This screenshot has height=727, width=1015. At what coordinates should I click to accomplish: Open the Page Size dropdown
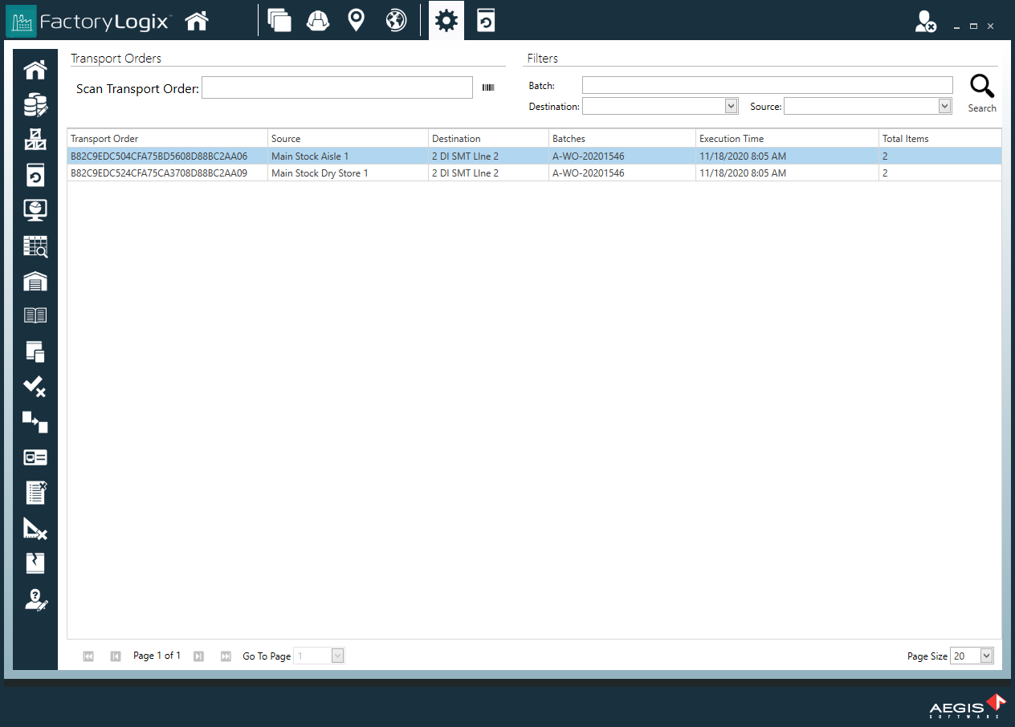click(987, 656)
